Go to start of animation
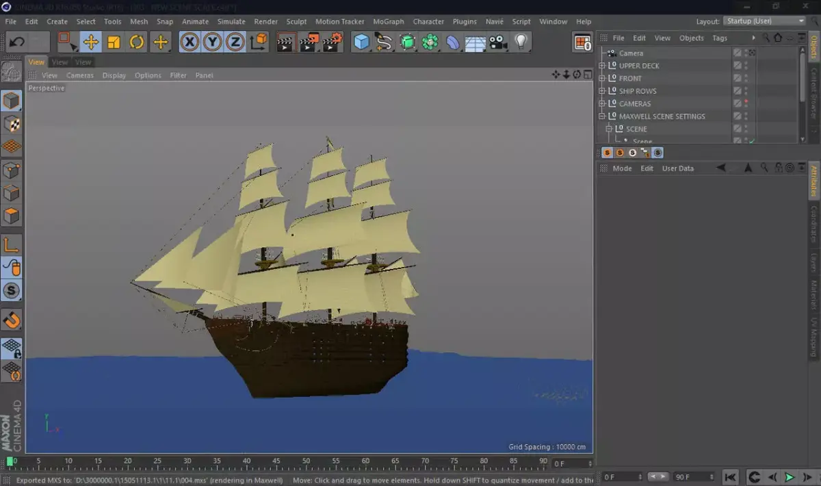821x486 pixels. click(x=730, y=476)
